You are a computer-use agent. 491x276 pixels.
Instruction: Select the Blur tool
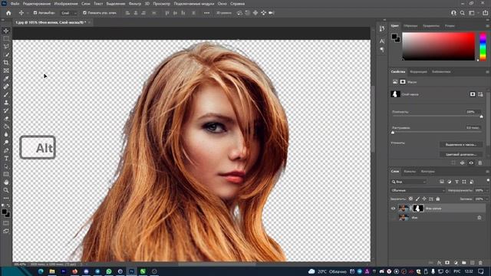tap(6, 135)
